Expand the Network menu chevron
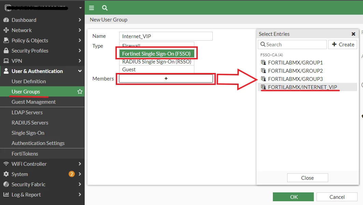The height and width of the screenshot is (205, 363). point(80,30)
